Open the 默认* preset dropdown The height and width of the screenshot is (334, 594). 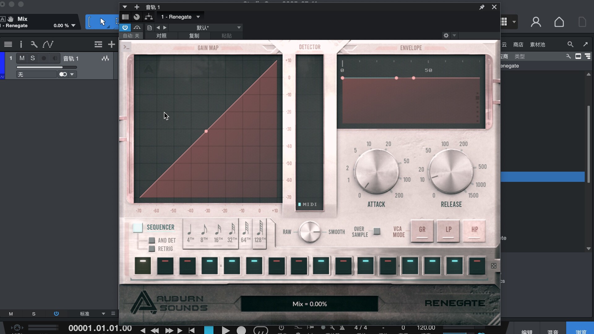pos(205,28)
